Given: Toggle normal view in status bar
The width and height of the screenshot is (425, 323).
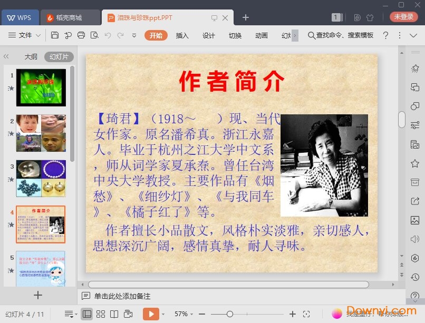Looking at the screenshot, I should [87, 314].
